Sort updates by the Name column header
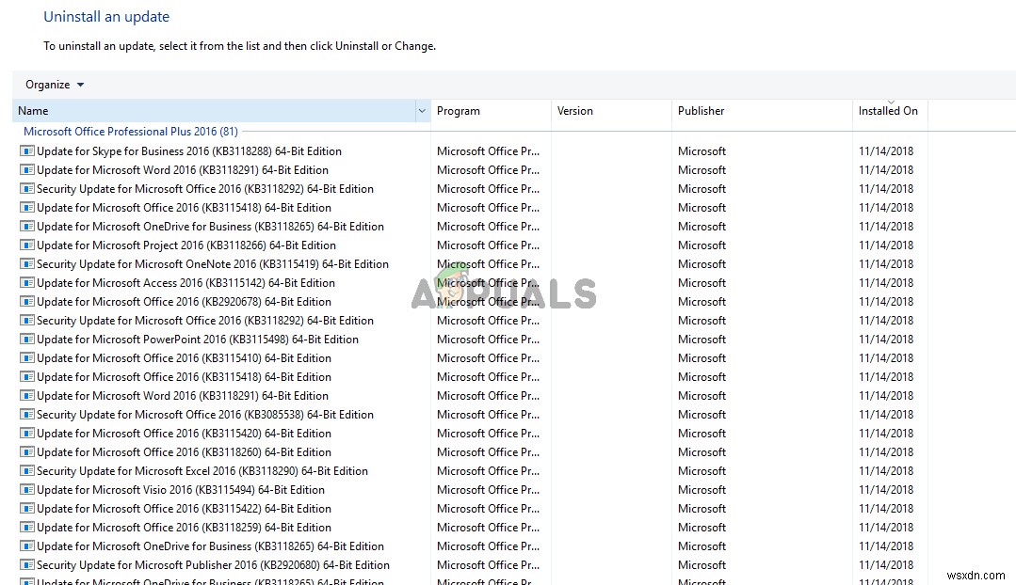 pos(214,111)
